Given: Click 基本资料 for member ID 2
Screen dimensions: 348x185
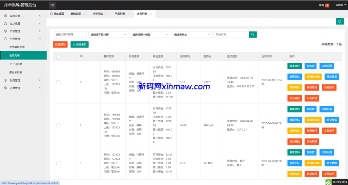Looking at the screenshot, I should 295,109.
